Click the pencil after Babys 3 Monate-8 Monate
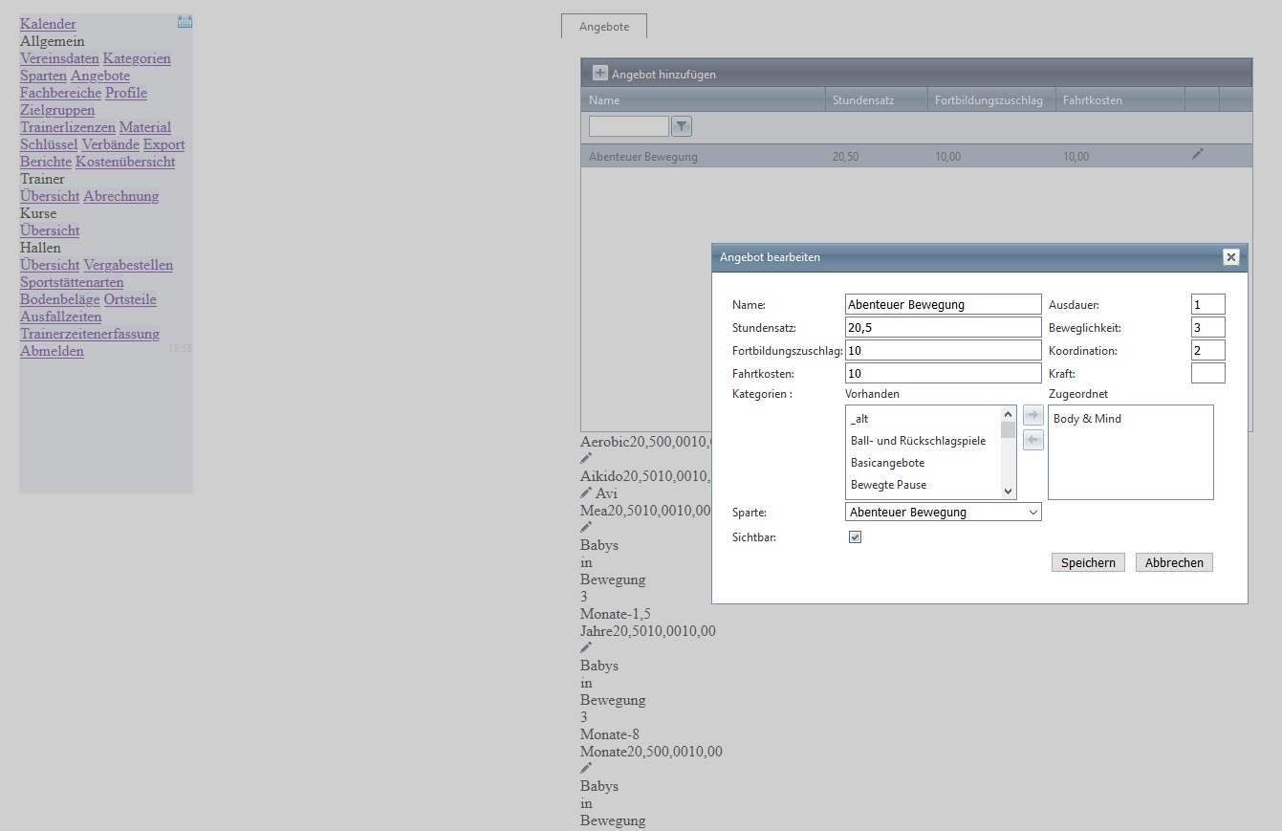The width and height of the screenshot is (1282, 831). point(586,769)
